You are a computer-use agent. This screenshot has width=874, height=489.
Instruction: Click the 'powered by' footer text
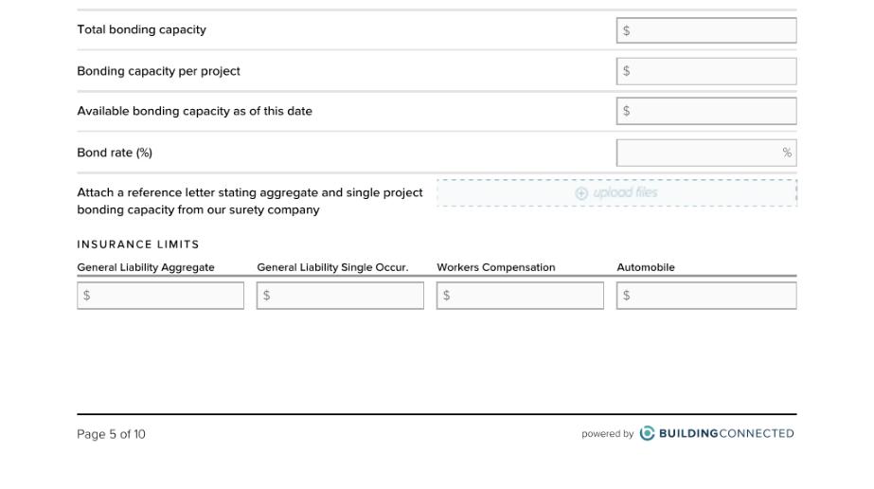pyautogui.click(x=608, y=434)
